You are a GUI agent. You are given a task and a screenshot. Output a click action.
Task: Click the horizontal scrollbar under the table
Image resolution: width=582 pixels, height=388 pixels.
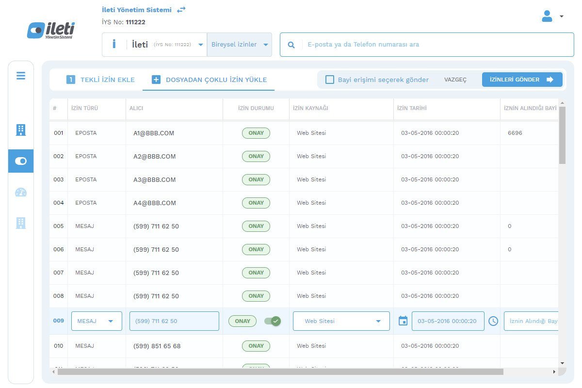[x=280, y=372]
